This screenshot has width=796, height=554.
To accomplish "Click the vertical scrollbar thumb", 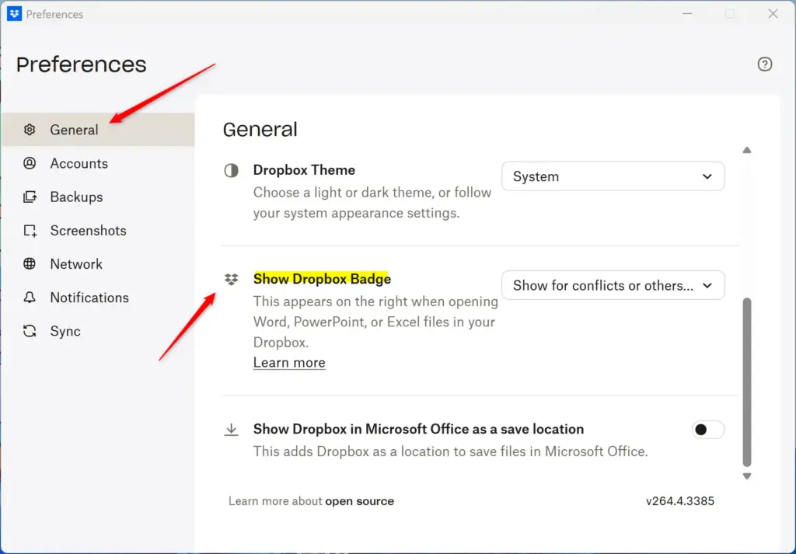I will 747,382.
